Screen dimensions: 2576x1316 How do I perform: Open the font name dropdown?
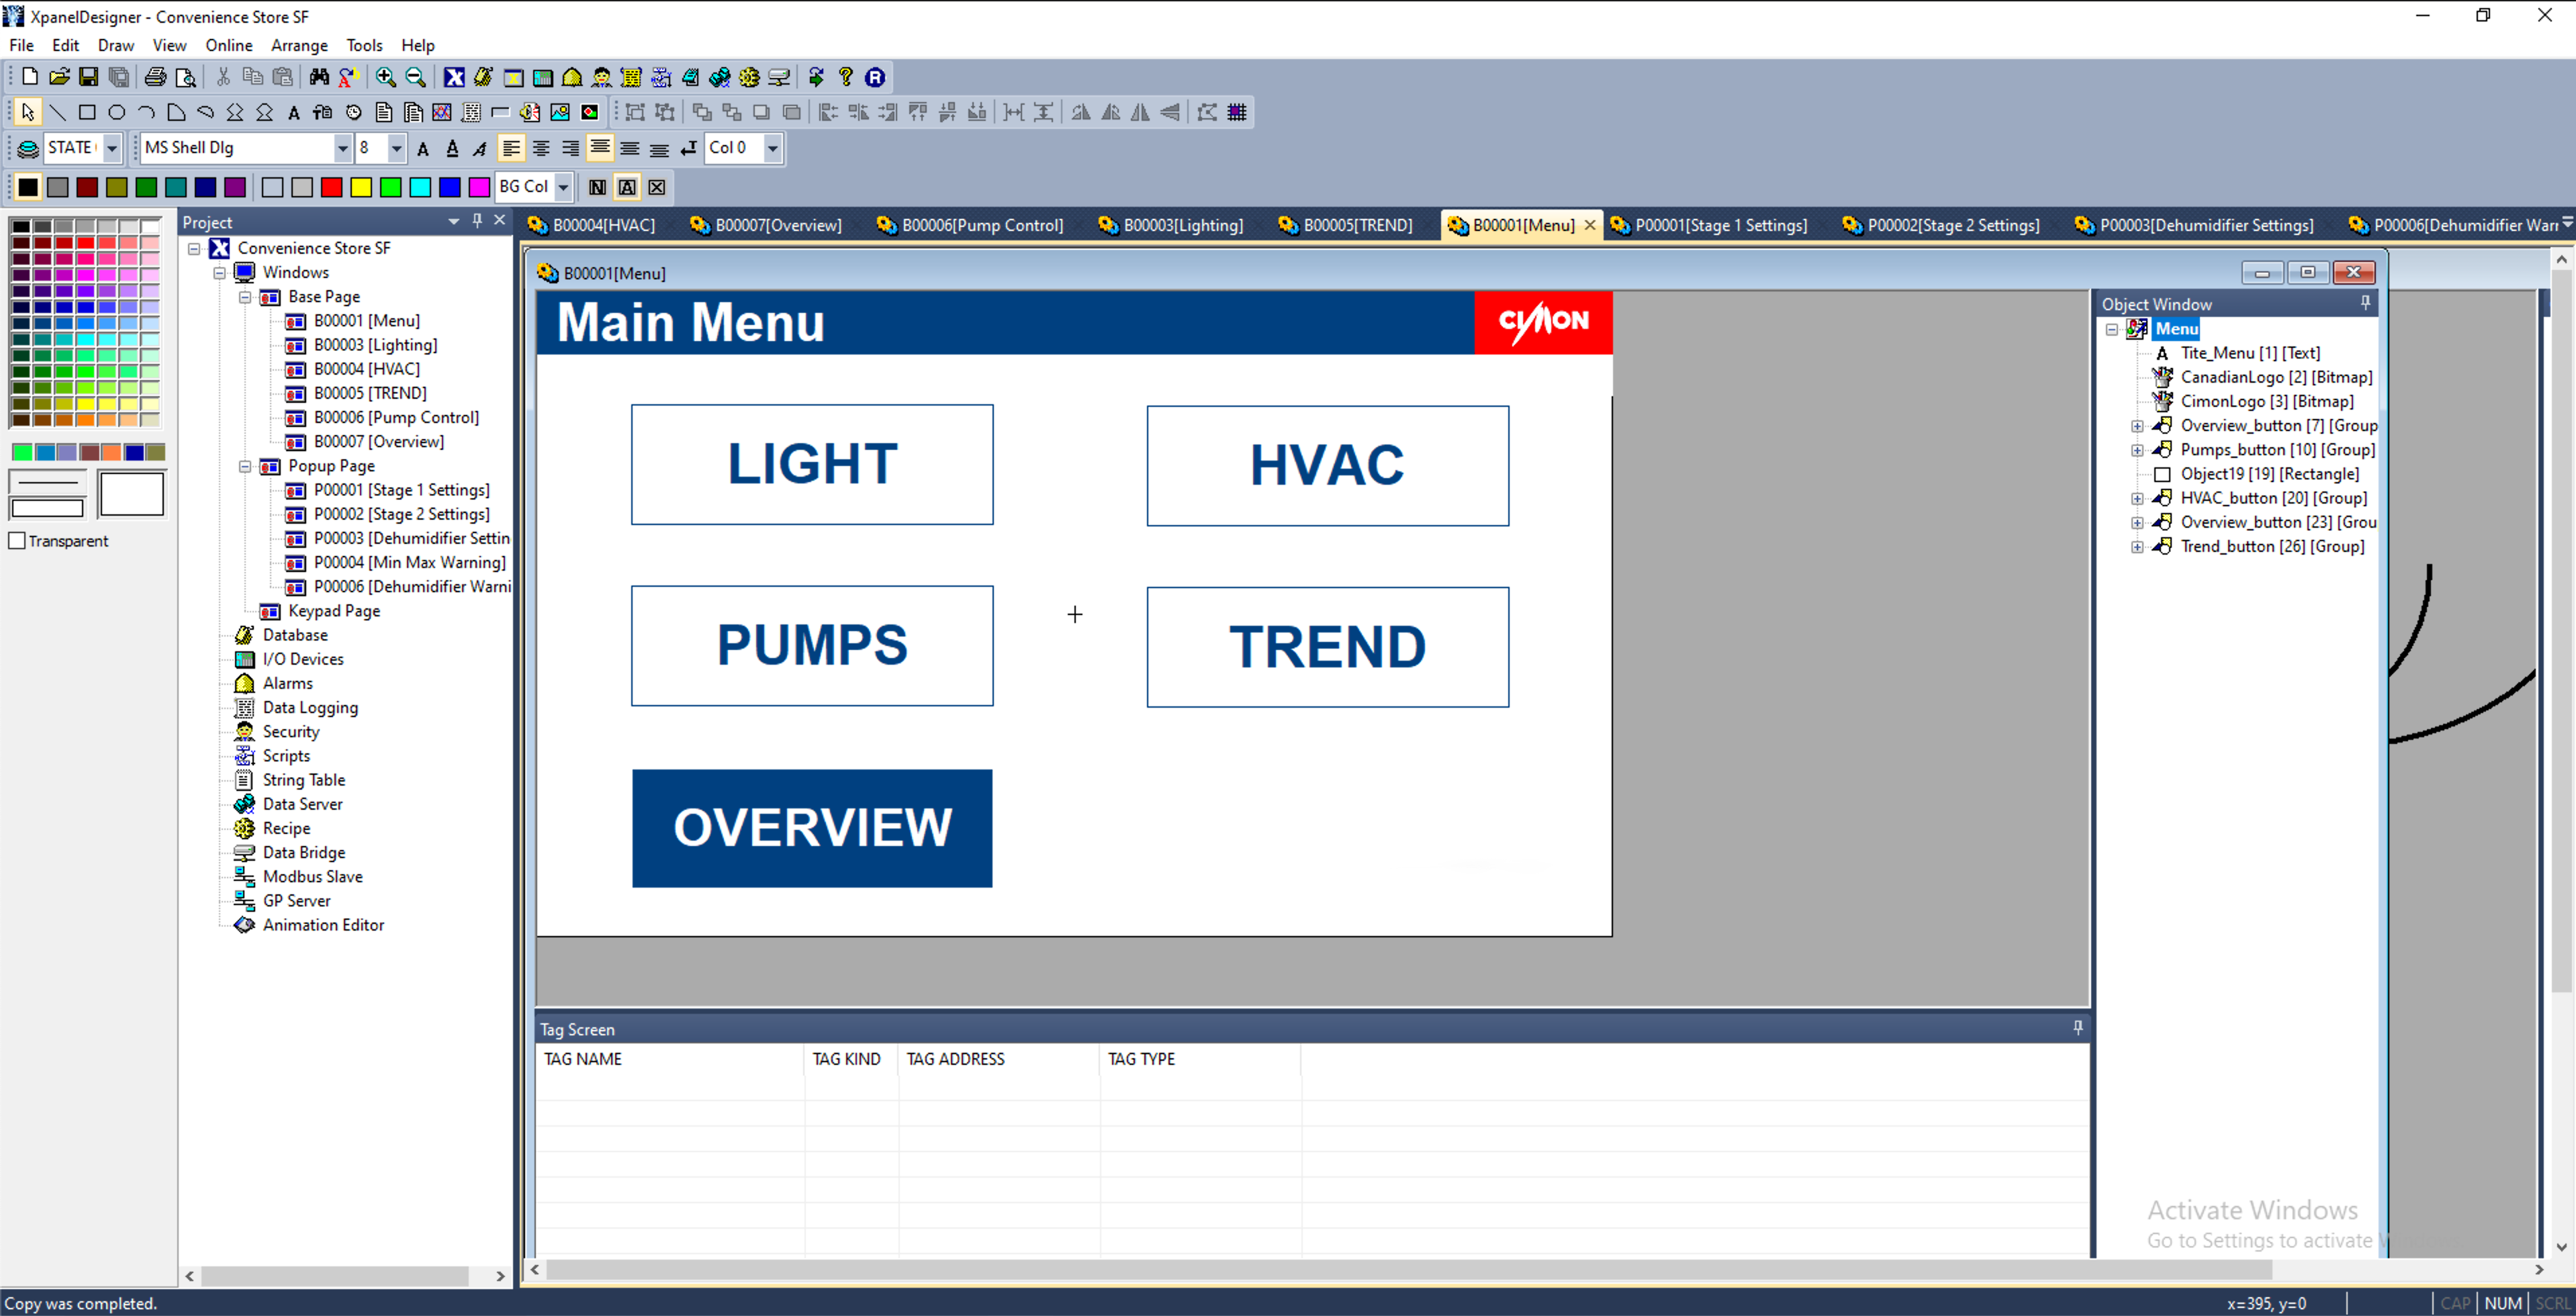tap(342, 148)
